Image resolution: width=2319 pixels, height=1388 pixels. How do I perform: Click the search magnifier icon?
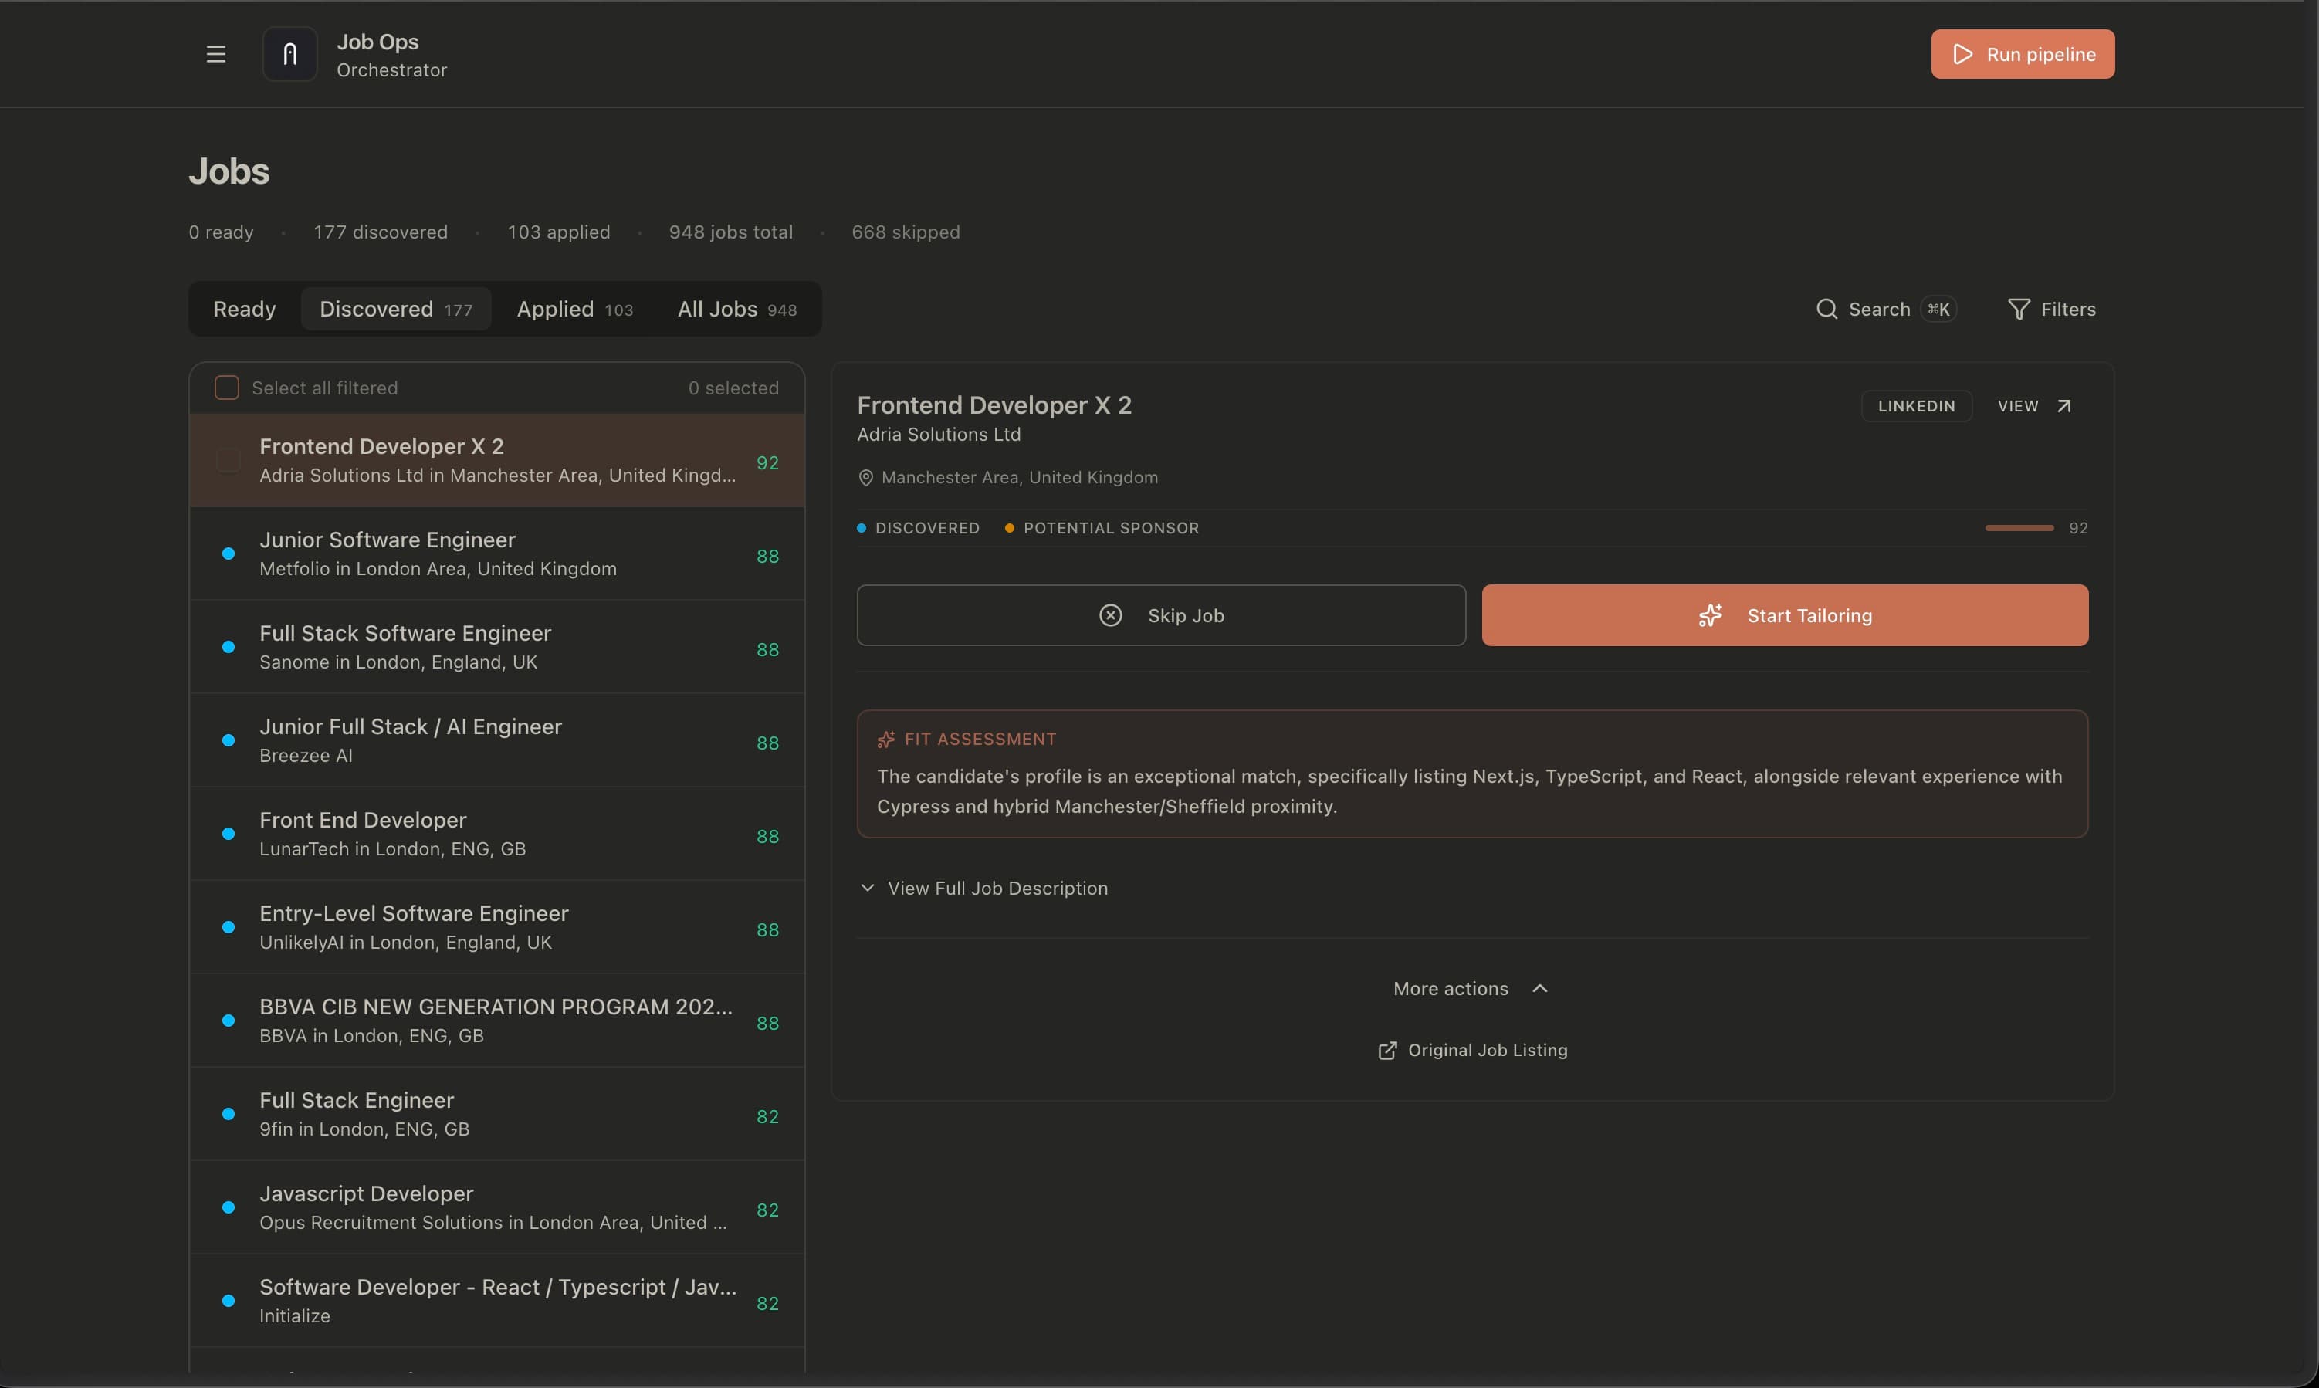[1825, 309]
